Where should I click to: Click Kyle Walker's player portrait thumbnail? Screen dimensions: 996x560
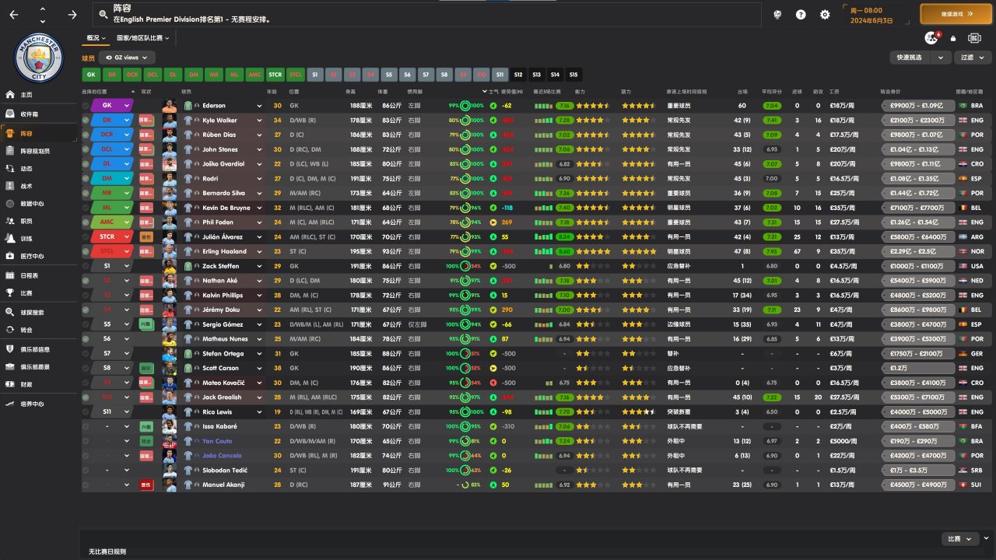(170, 121)
